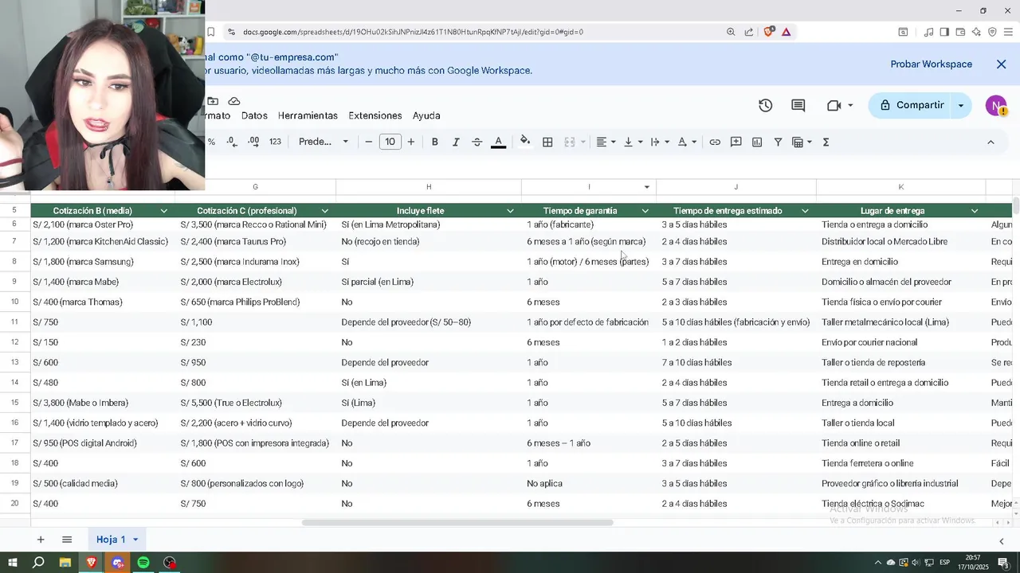Open more number formats (123)
Viewport: 1020px width, 573px height.
[275, 142]
